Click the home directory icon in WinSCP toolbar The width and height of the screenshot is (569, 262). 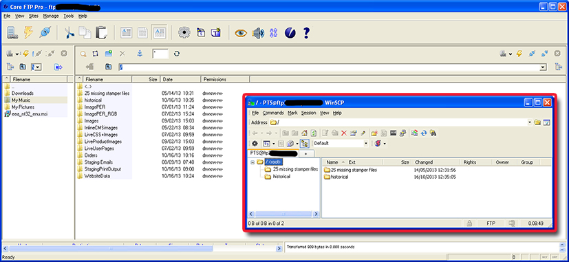point(305,133)
